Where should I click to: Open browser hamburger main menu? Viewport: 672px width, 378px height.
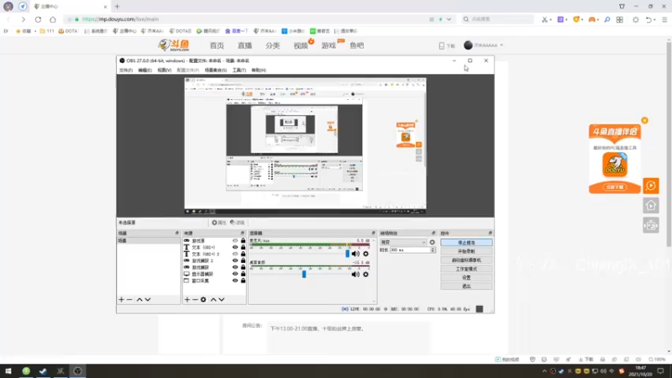664,19
